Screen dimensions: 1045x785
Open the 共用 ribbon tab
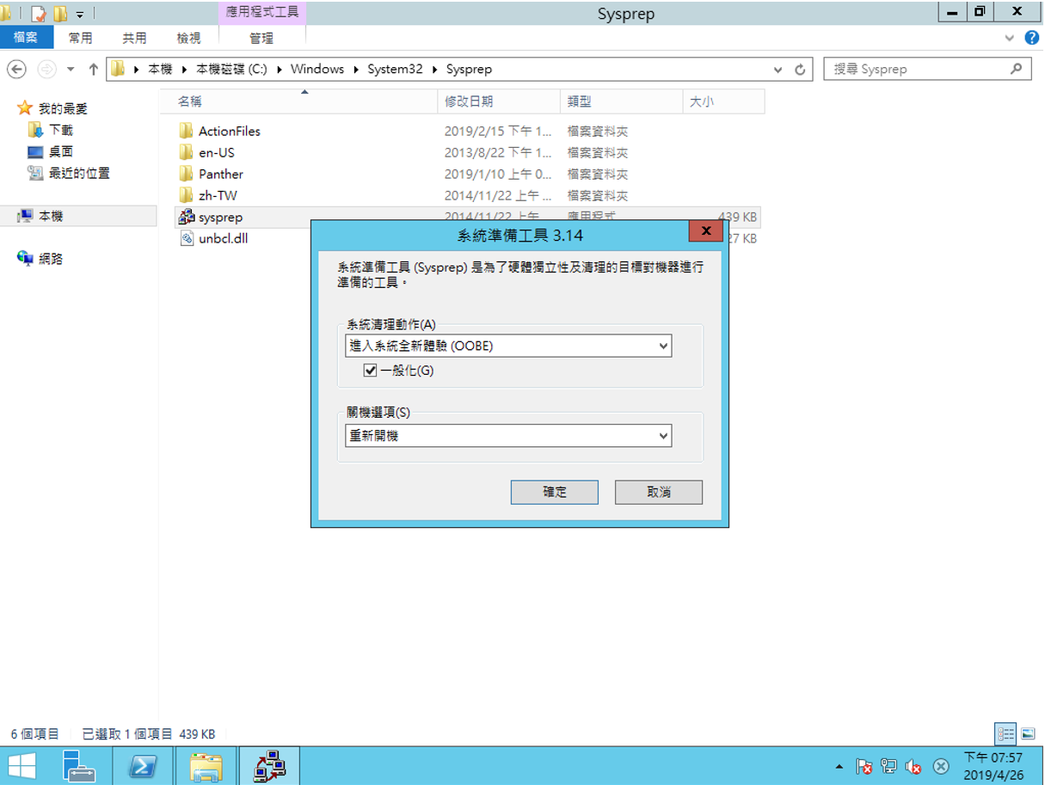[x=134, y=38]
